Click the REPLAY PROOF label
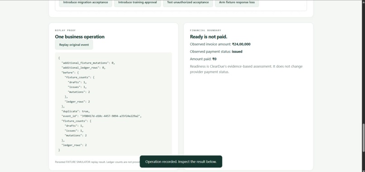 tap(65, 30)
